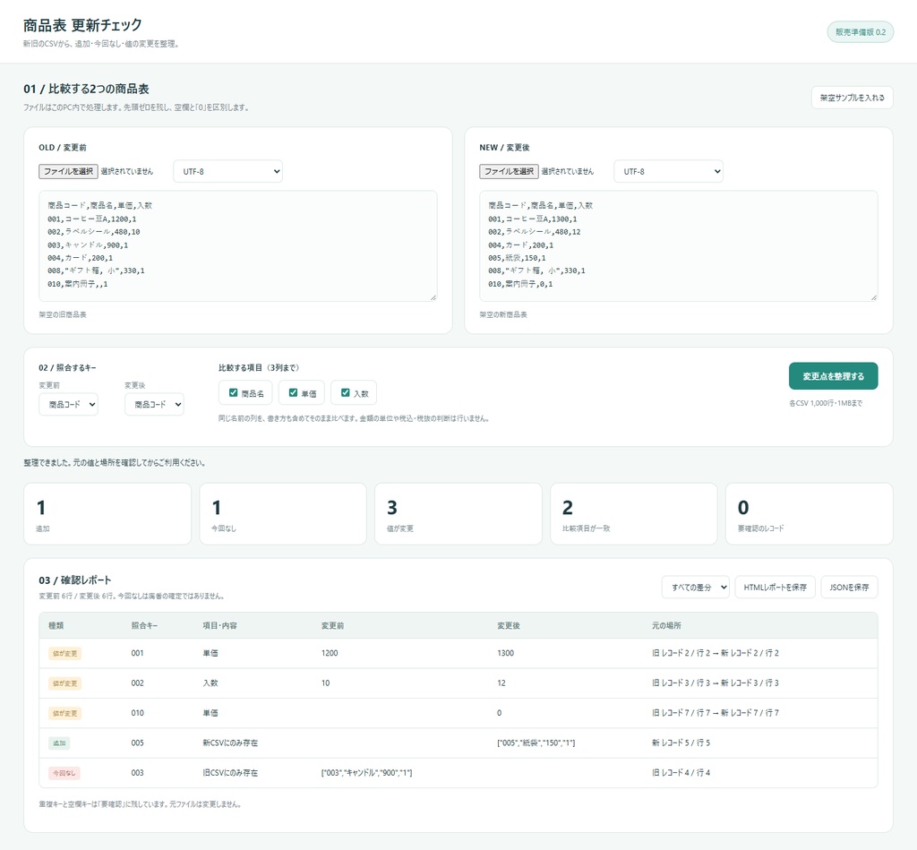Click the 項目・内容 column header
This screenshot has height=850, width=917.
click(220, 626)
